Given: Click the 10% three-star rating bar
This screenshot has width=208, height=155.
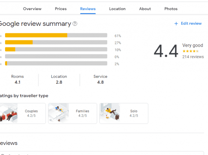Looking at the screenshot, I should [x=56, y=49].
